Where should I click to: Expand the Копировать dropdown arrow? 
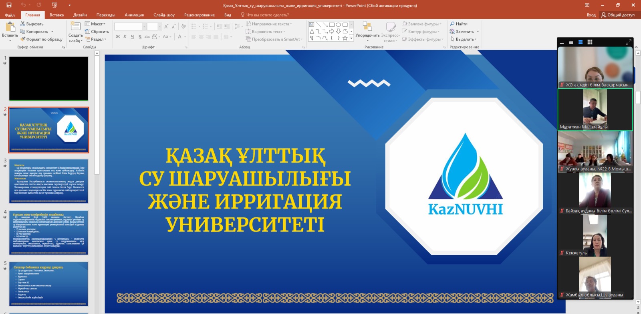click(x=52, y=32)
